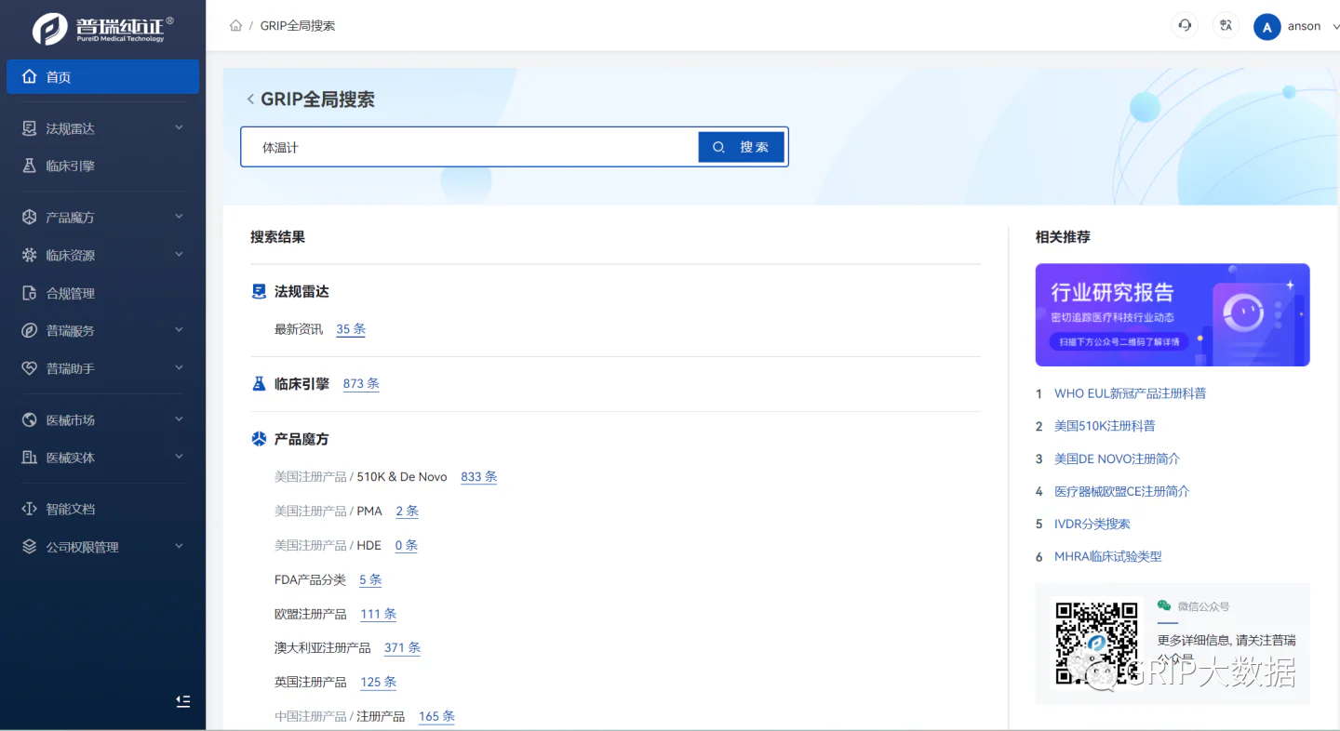
Task: Click the 公司权限管理 layers icon
Action: tap(30, 547)
